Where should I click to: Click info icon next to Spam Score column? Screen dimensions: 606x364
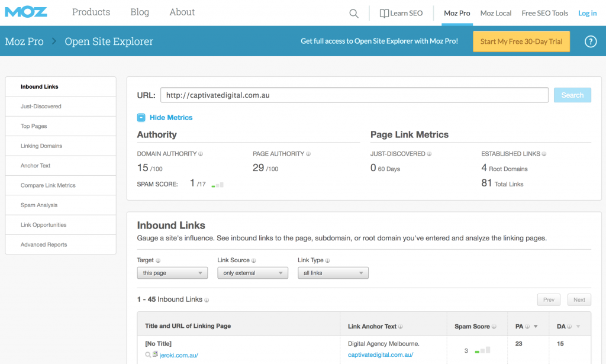tap(494, 327)
